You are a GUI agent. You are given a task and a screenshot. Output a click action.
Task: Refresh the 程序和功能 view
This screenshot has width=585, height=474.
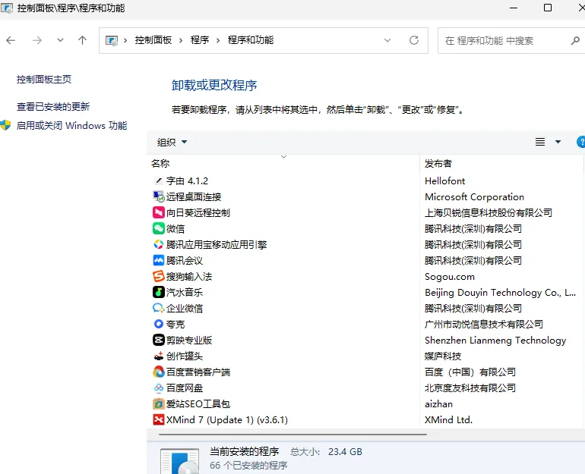(x=414, y=40)
